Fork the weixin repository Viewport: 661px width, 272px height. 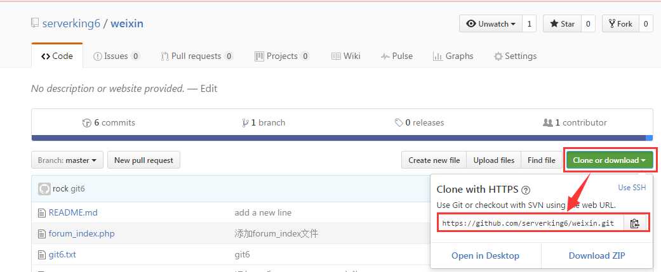pos(620,24)
